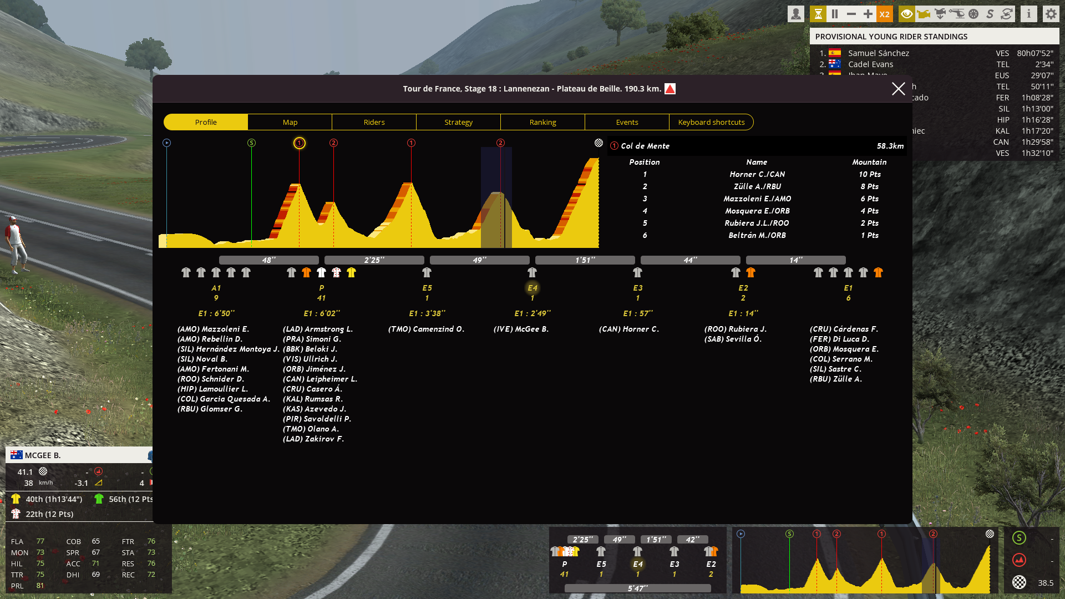Select rider (VIS) Ullrich J.
Screen dimensions: 1065x599
(x=310, y=359)
